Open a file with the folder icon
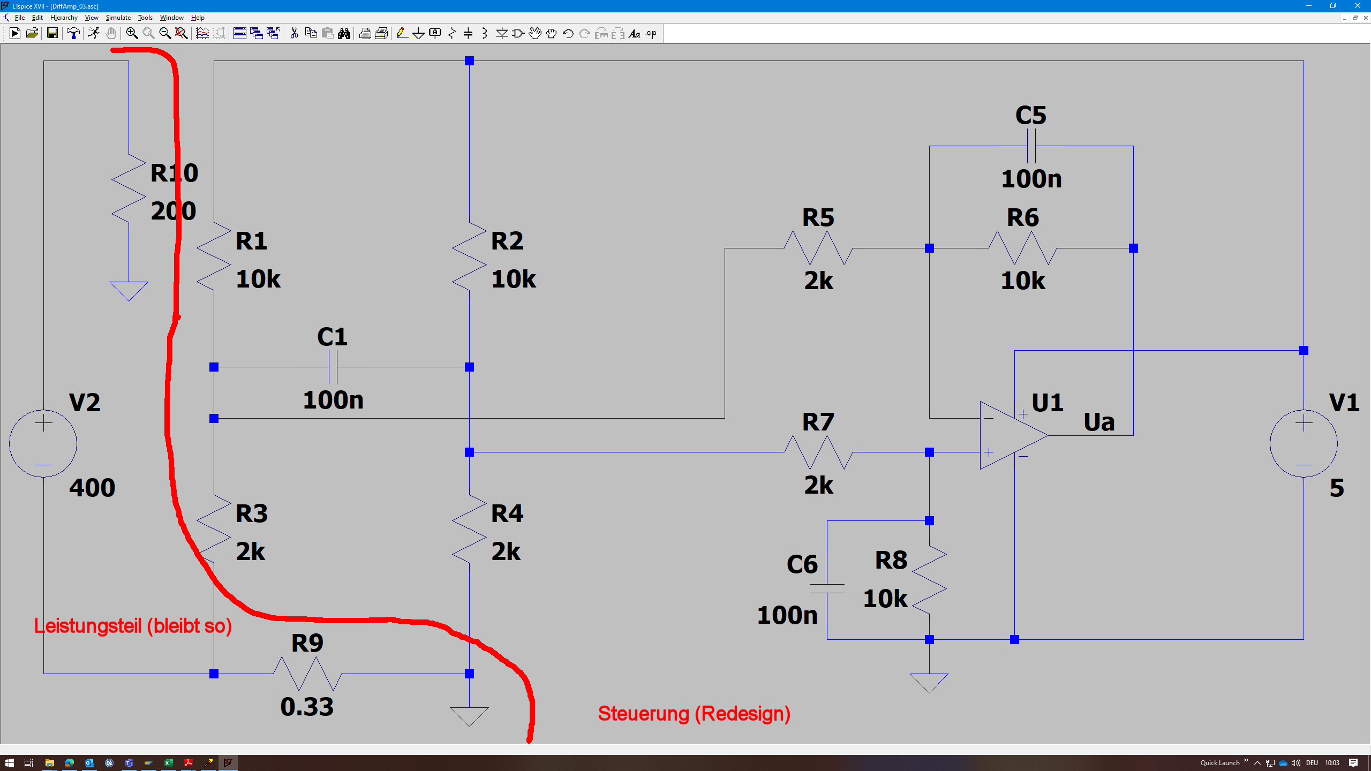1371x771 pixels. [32, 34]
